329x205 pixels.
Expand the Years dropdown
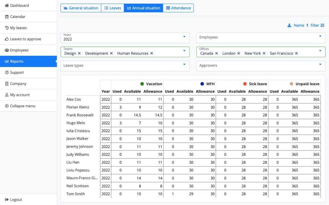pyautogui.click(x=184, y=37)
